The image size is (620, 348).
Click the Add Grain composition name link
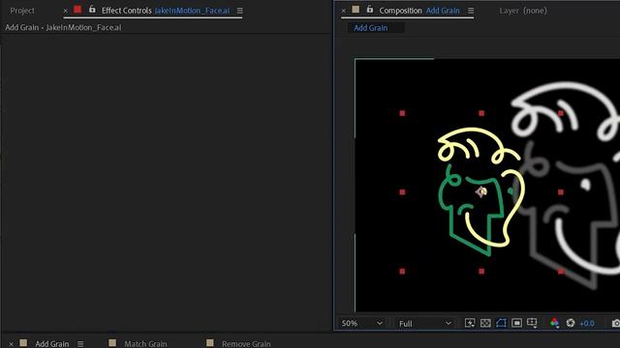[443, 11]
